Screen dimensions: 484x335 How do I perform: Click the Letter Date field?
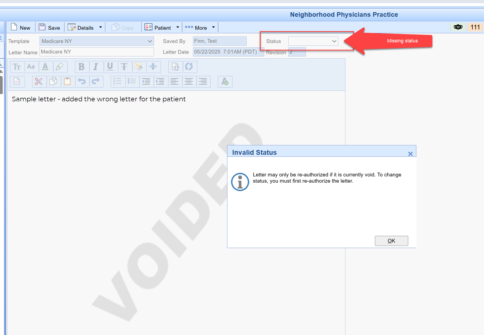pos(228,52)
